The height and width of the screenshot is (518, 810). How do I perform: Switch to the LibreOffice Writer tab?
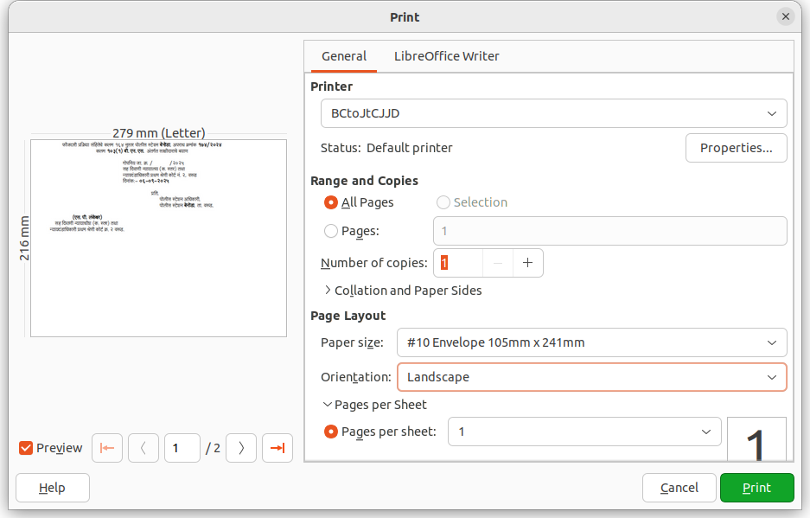[x=446, y=55]
